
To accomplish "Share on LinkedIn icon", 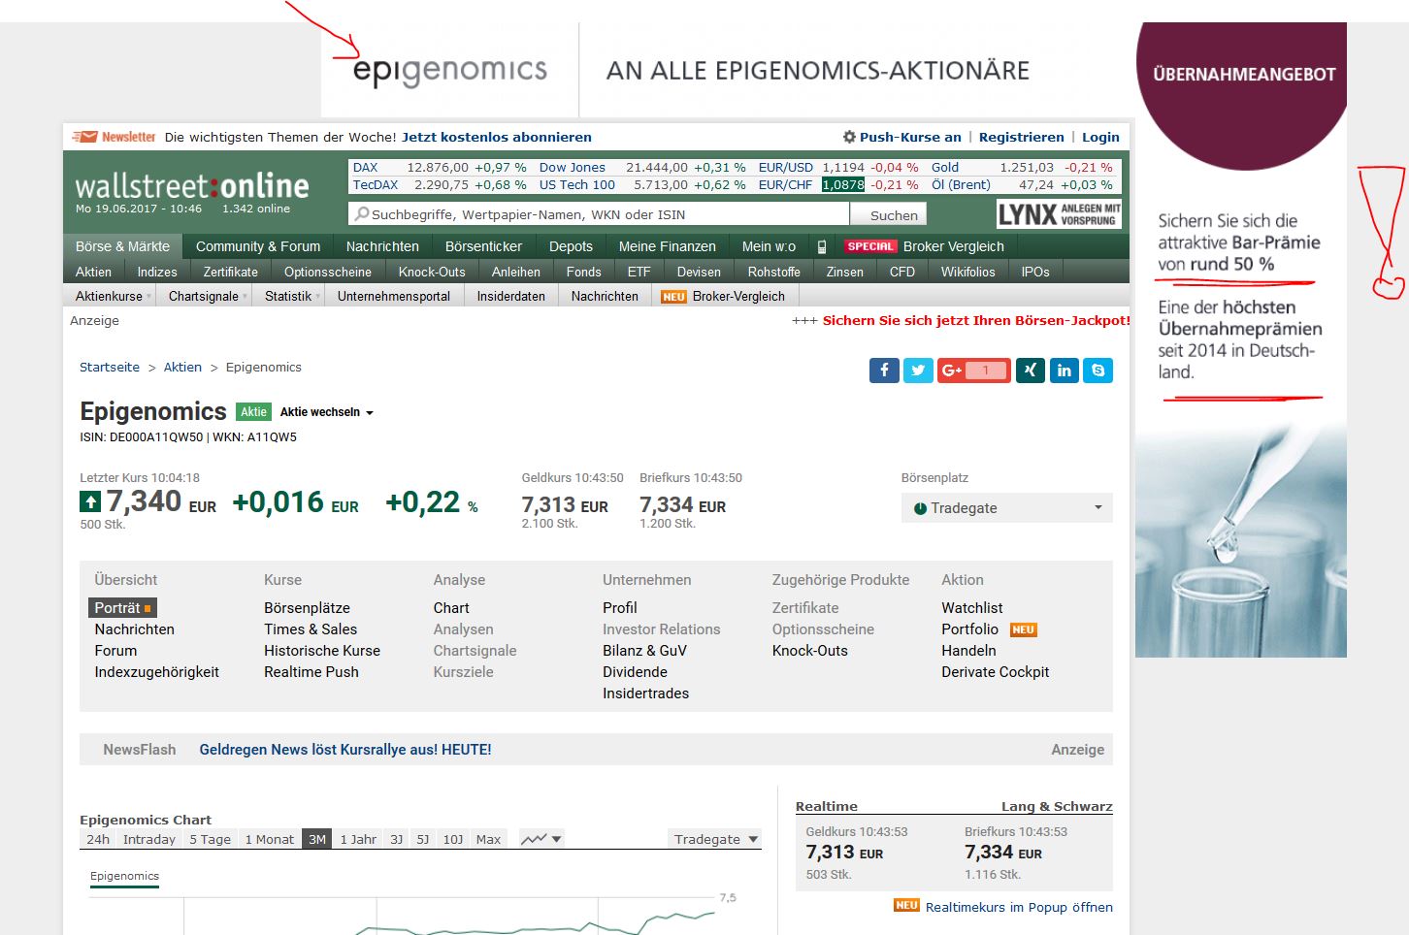I will pos(1065,371).
